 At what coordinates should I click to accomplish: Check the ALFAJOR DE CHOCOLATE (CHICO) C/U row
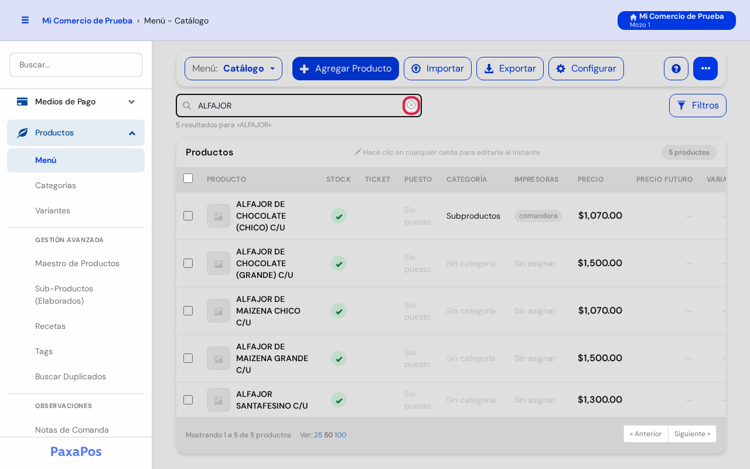188,216
